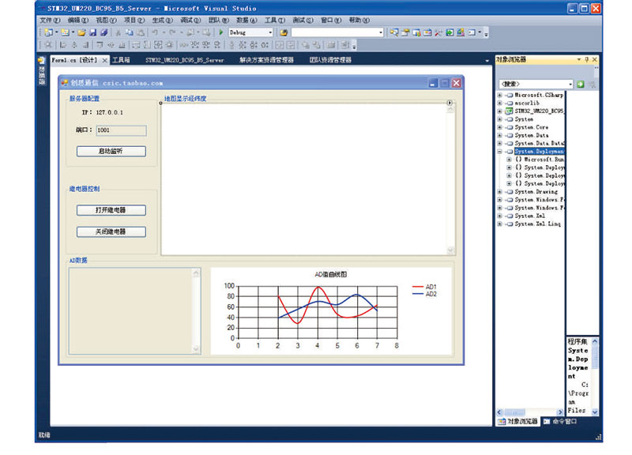Screen dimensions: 632x455
Task: Expand the Microsoft.CSharp tree node
Action: point(499,95)
